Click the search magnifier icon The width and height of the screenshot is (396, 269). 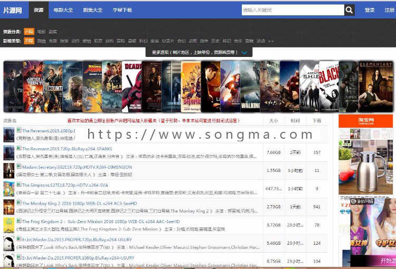pos(350,10)
